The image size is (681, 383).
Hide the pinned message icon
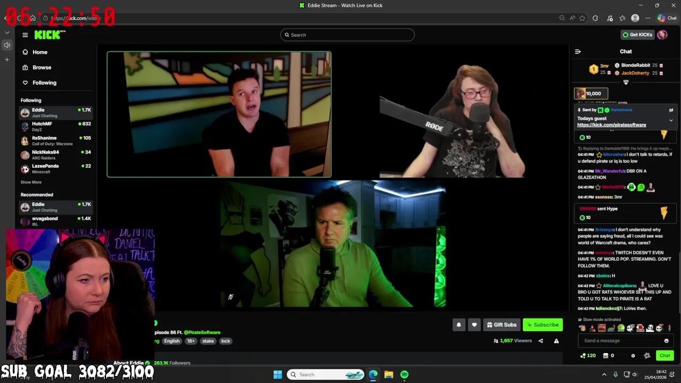click(671, 110)
